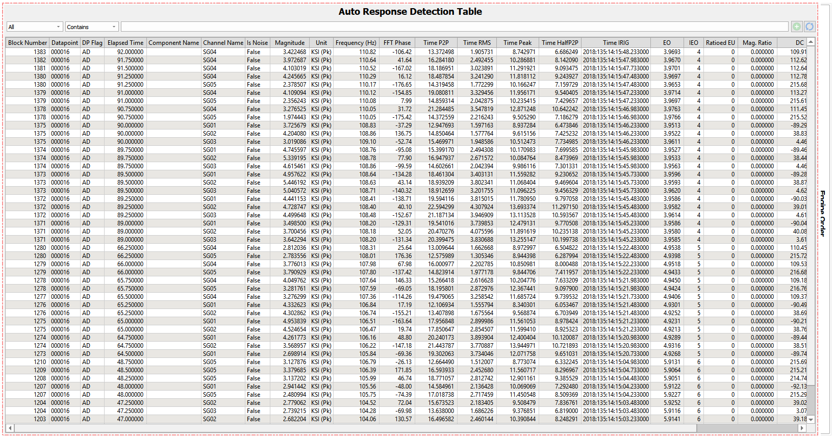Image resolution: width=833 pixels, height=437 pixels.
Task: Select EO cell '5.9141'
Action: [667, 419]
